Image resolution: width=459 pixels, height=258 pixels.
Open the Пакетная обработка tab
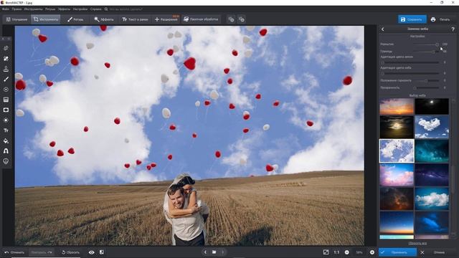201,19
